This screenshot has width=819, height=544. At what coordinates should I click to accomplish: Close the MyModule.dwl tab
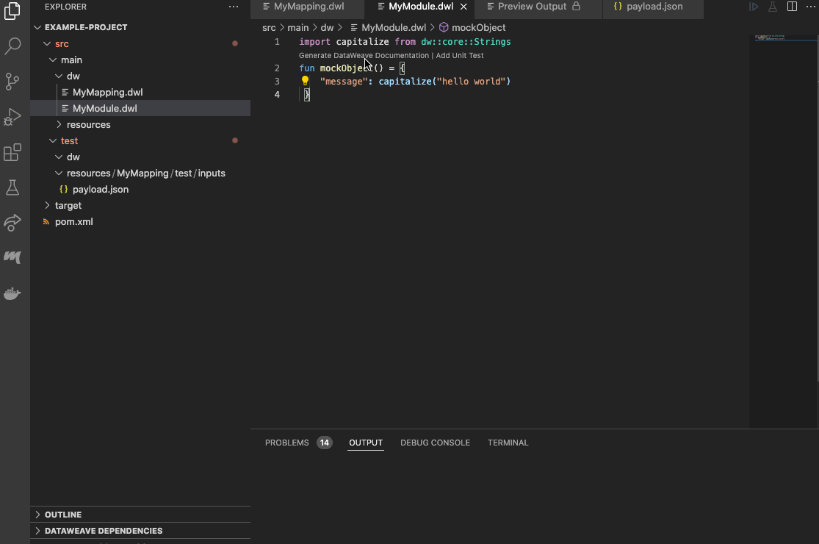[463, 7]
